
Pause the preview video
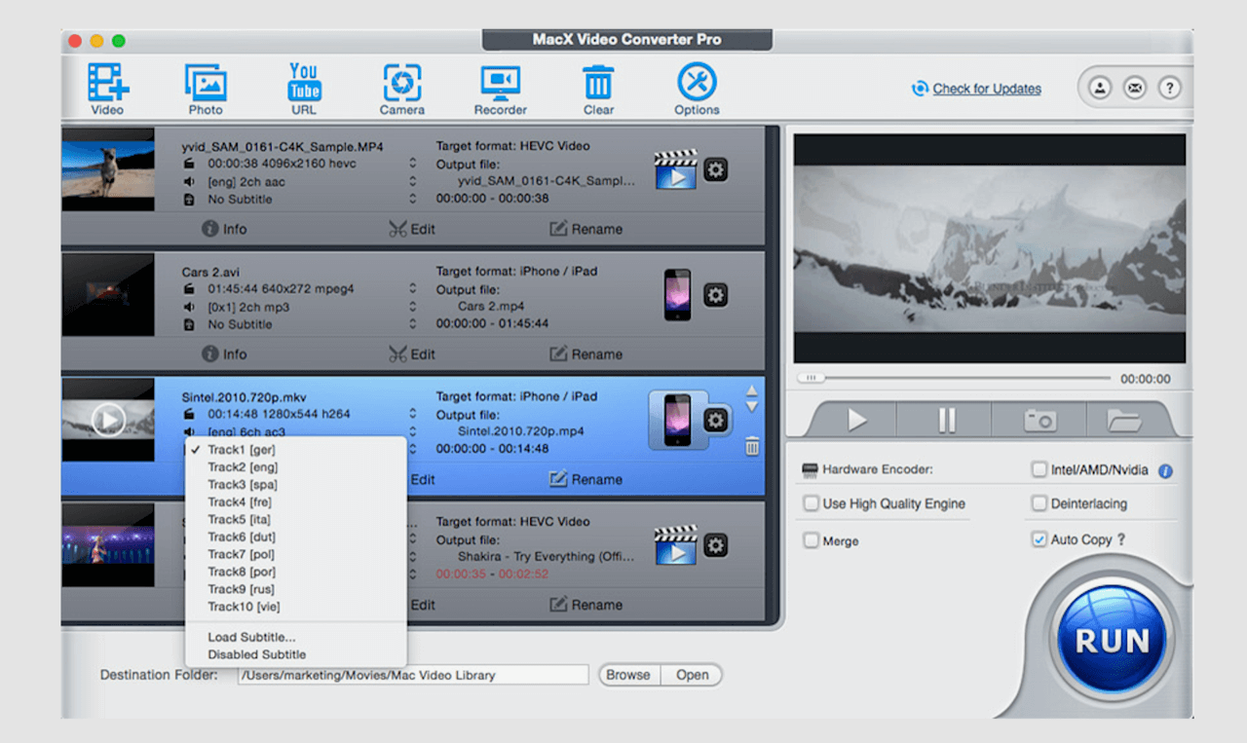[946, 420]
